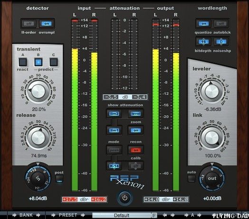The image size is (249, 219).
Task: Click the -3.5 attenuation L readout
Action: coord(111,97)
